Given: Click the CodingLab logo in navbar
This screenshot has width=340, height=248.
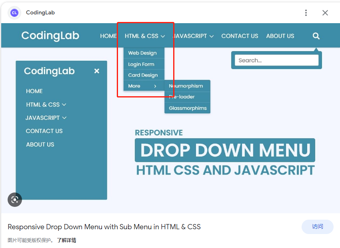Looking at the screenshot, I should [x=50, y=36].
